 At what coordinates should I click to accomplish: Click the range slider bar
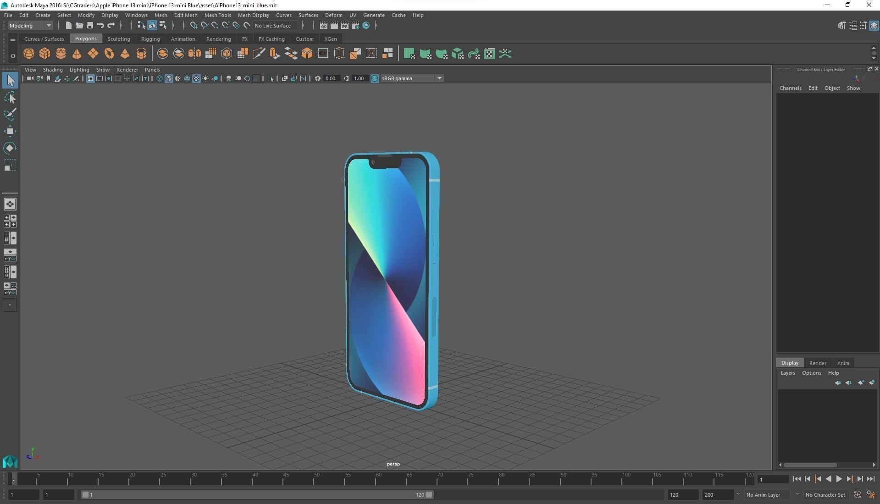257,495
